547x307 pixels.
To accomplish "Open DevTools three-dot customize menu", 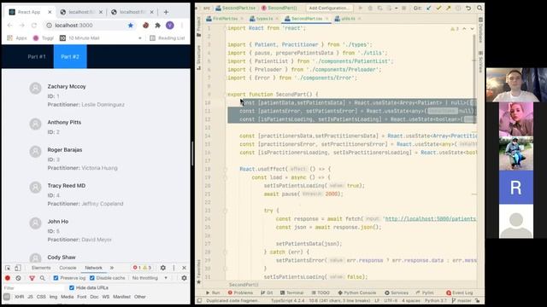I will pyautogui.click(x=174, y=268).
